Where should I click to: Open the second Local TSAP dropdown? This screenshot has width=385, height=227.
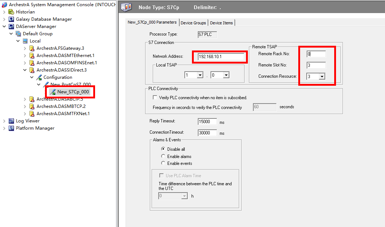(x=226, y=75)
